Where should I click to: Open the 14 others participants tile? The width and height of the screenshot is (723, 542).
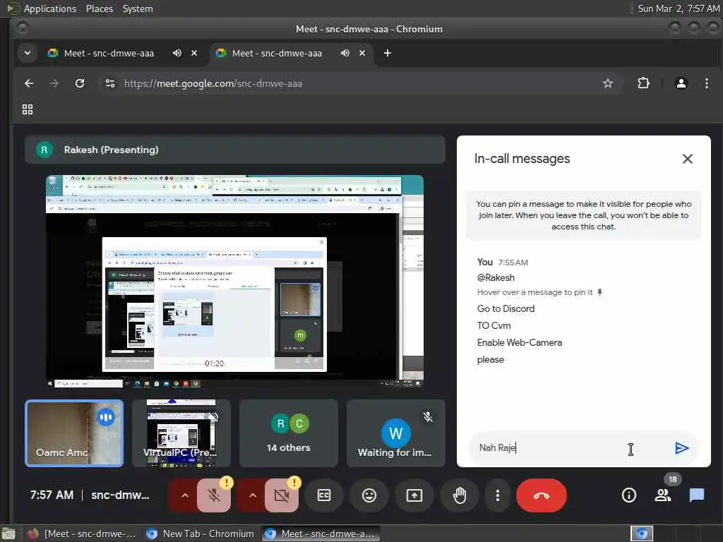tap(288, 433)
